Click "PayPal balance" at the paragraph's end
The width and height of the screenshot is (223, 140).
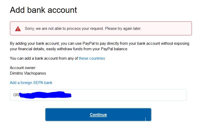(115, 49)
